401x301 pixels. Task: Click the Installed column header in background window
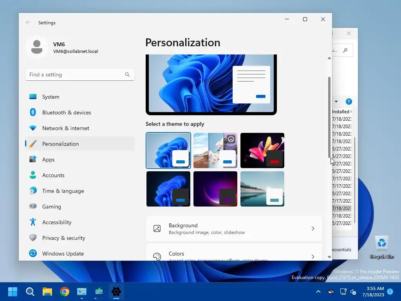click(341, 112)
